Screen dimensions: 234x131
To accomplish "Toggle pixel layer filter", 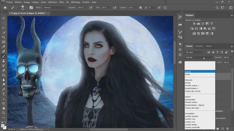I will [x=209, y=52].
